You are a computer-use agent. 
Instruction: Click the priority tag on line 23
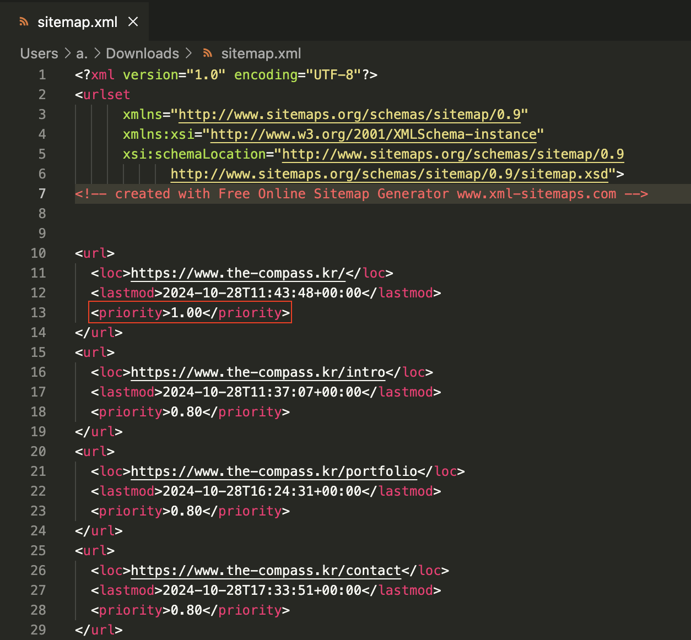coord(190,511)
